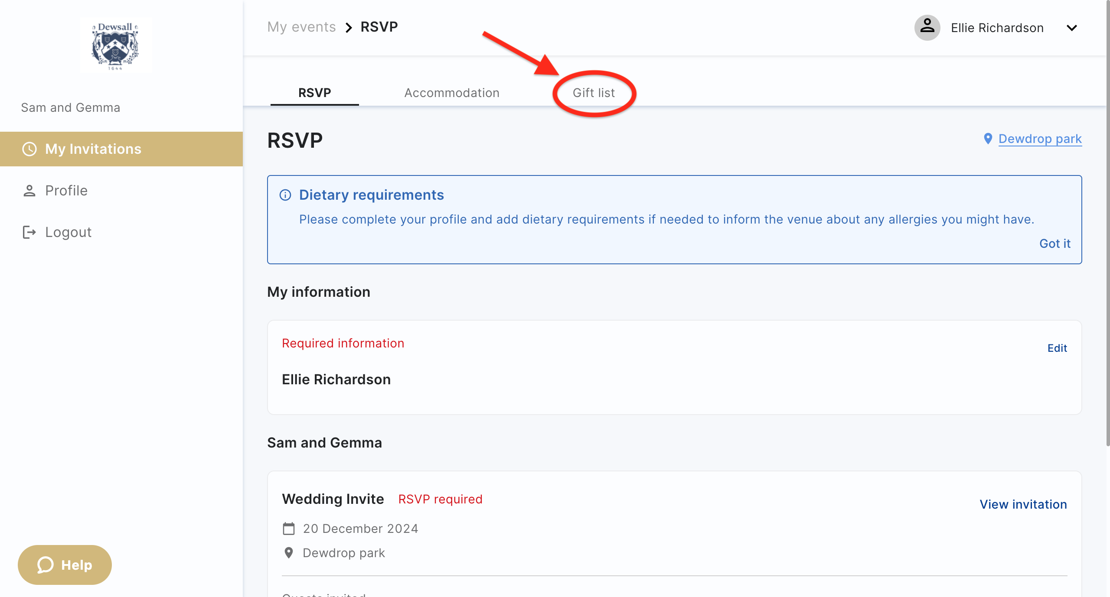The height and width of the screenshot is (597, 1110).
Task: Click Ellie Richardson's avatar icon
Action: click(927, 28)
